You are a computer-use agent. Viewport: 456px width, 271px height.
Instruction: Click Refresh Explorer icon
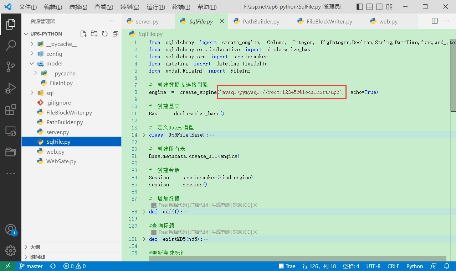coord(105,34)
